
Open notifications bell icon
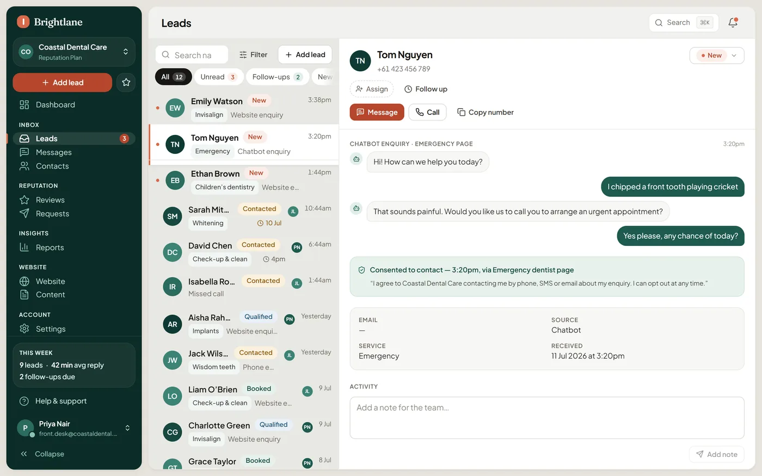(733, 22)
